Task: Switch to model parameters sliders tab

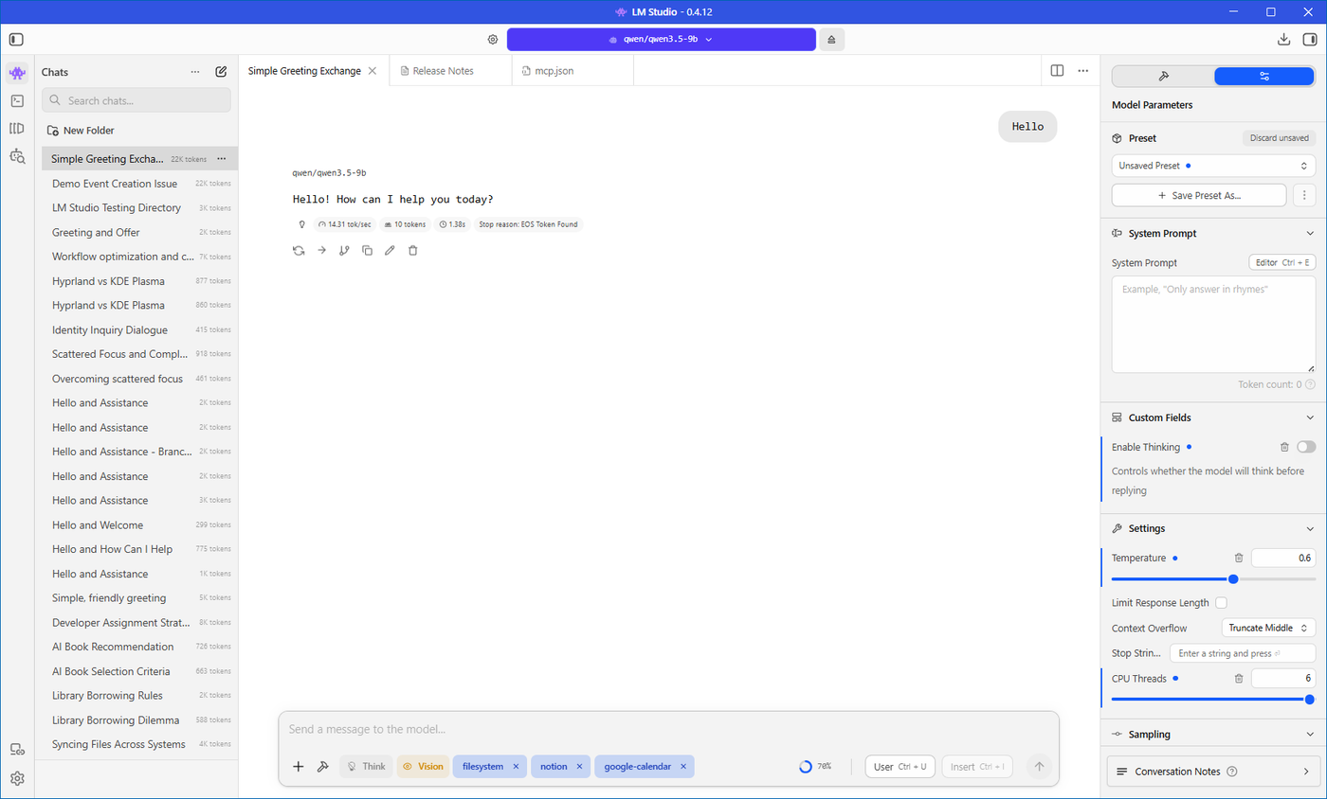Action: (1263, 77)
